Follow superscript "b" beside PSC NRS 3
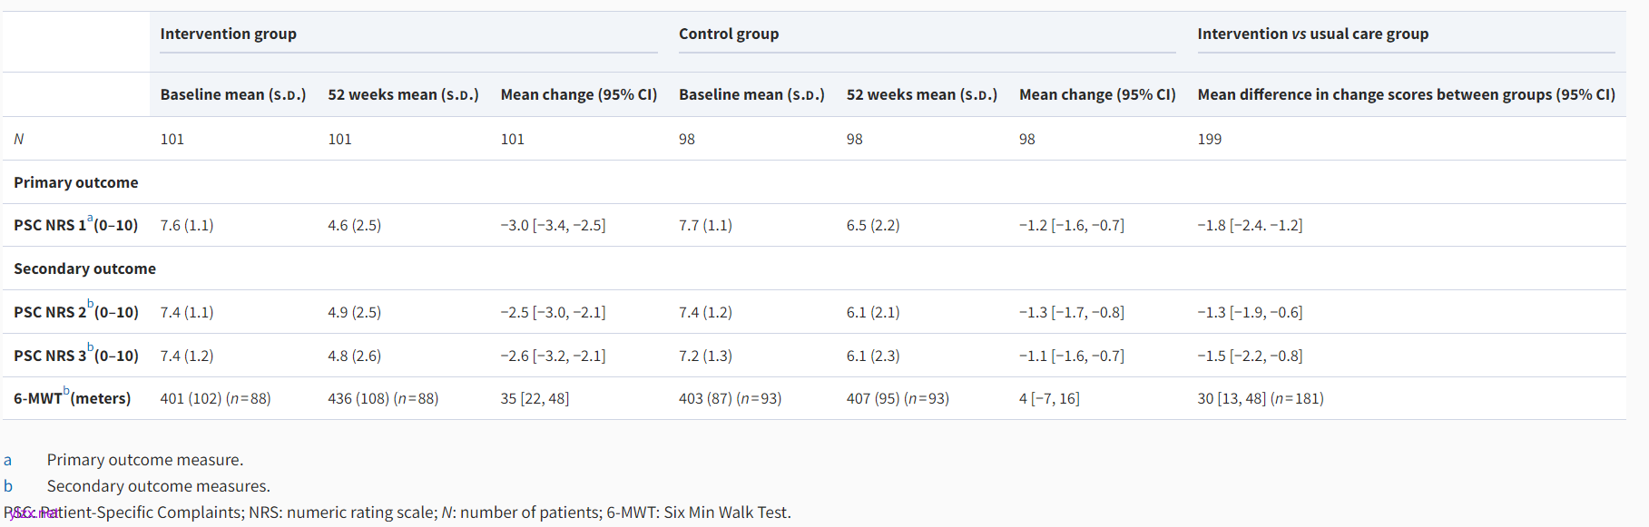The width and height of the screenshot is (1649, 527). pyautogui.click(x=90, y=348)
